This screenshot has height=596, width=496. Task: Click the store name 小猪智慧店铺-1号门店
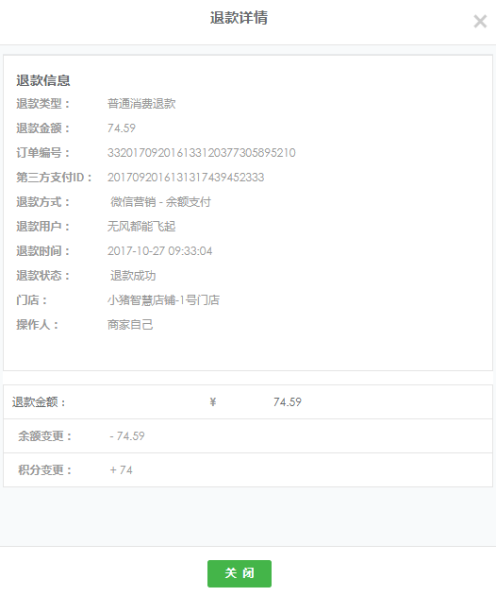pyautogui.click(x=163, y=300)
